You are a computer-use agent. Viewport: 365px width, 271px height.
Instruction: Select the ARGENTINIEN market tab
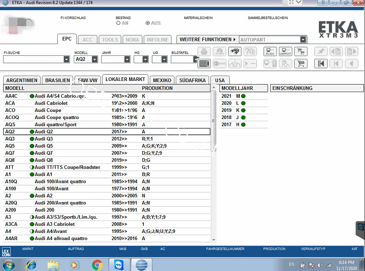[22, 80]
